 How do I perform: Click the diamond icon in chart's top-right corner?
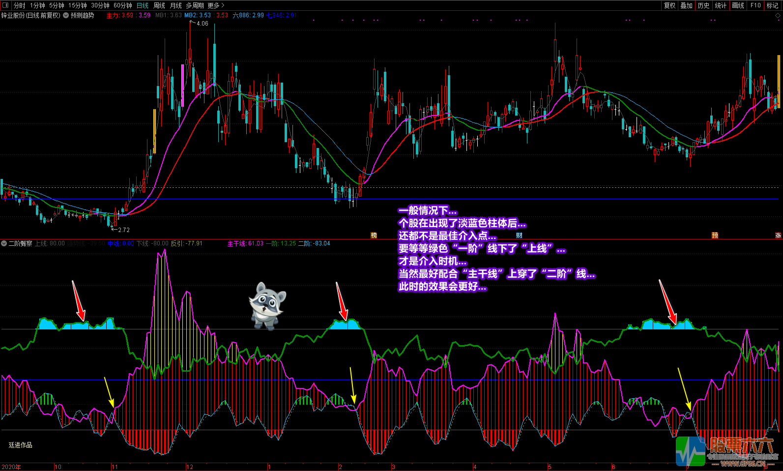778,16
